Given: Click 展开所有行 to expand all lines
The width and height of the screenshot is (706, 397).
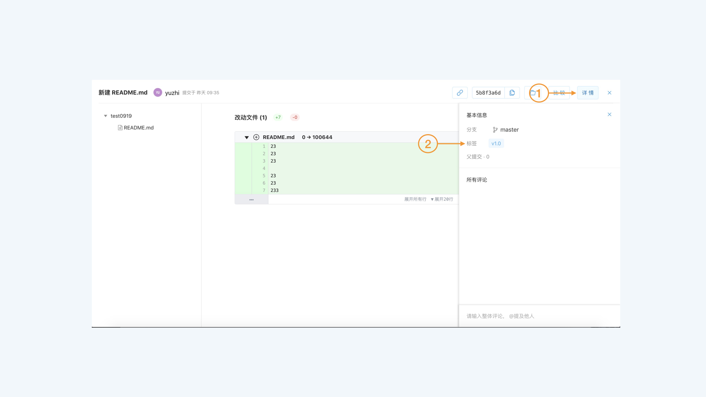Looking at the screenshot, I should pos(415,199).
